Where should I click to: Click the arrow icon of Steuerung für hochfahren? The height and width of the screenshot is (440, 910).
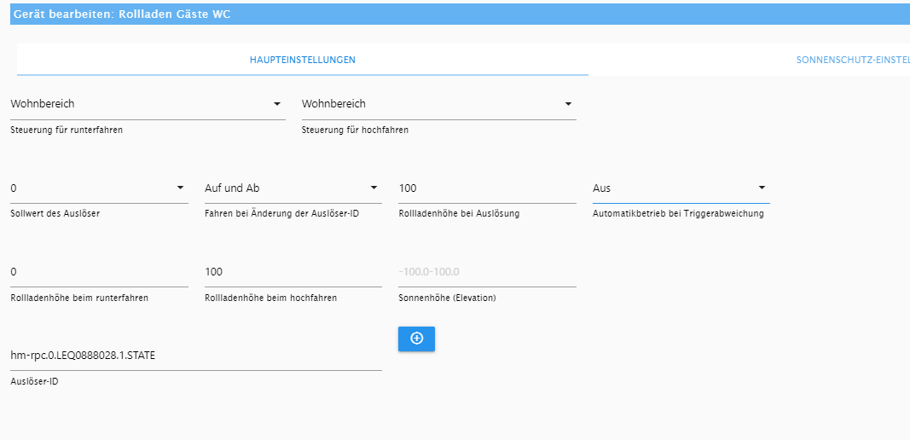(x=568, y=104)
